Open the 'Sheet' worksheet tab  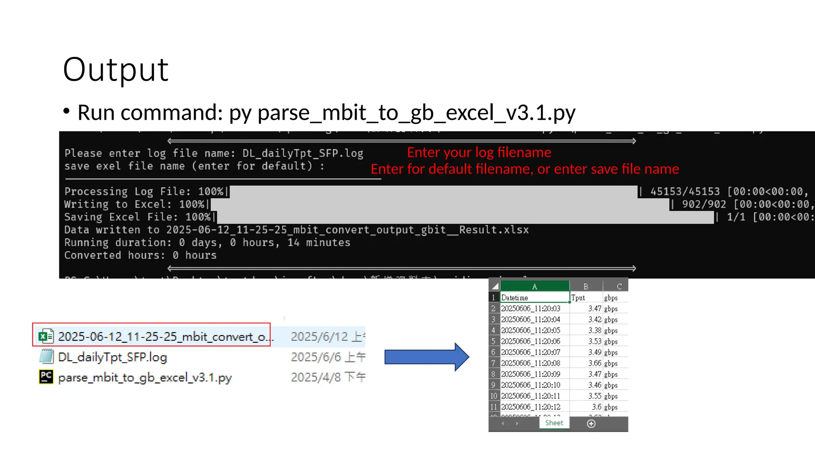[554, 423]
